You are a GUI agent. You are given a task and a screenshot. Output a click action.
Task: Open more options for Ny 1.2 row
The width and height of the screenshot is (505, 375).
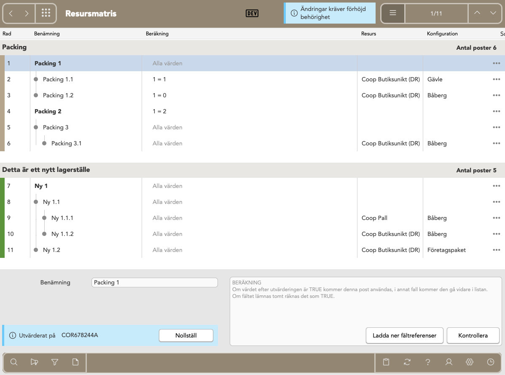click(x=496, y=250)
